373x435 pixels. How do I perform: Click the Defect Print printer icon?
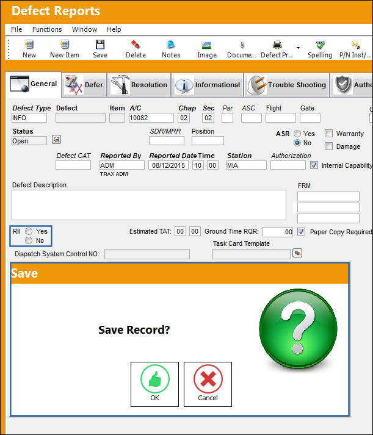[277, 45]
